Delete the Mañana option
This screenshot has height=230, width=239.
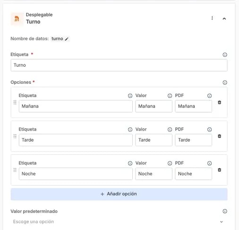[219, 102]
